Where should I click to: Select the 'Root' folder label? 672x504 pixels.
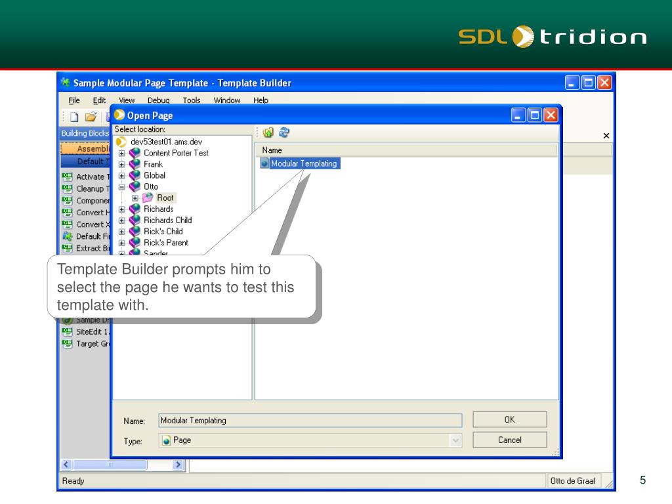165,198
